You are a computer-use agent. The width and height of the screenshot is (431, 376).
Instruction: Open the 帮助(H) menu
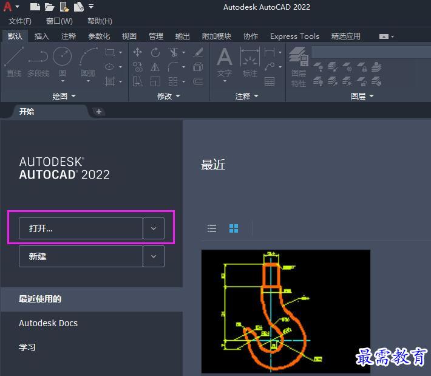point(100,21)
